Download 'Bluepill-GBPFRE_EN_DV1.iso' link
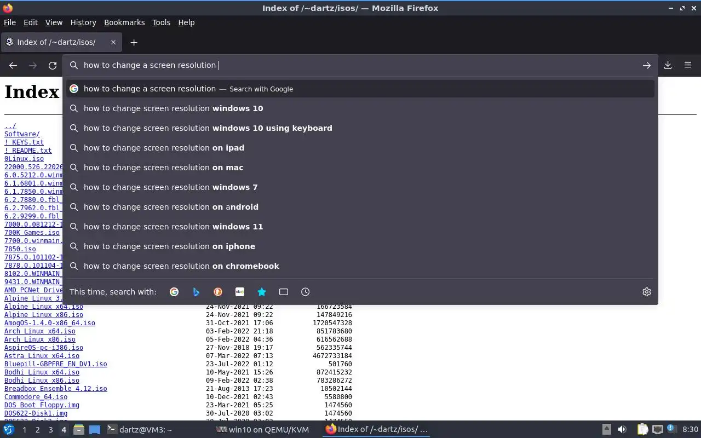 pyautogui.click(x=56, y=364)
